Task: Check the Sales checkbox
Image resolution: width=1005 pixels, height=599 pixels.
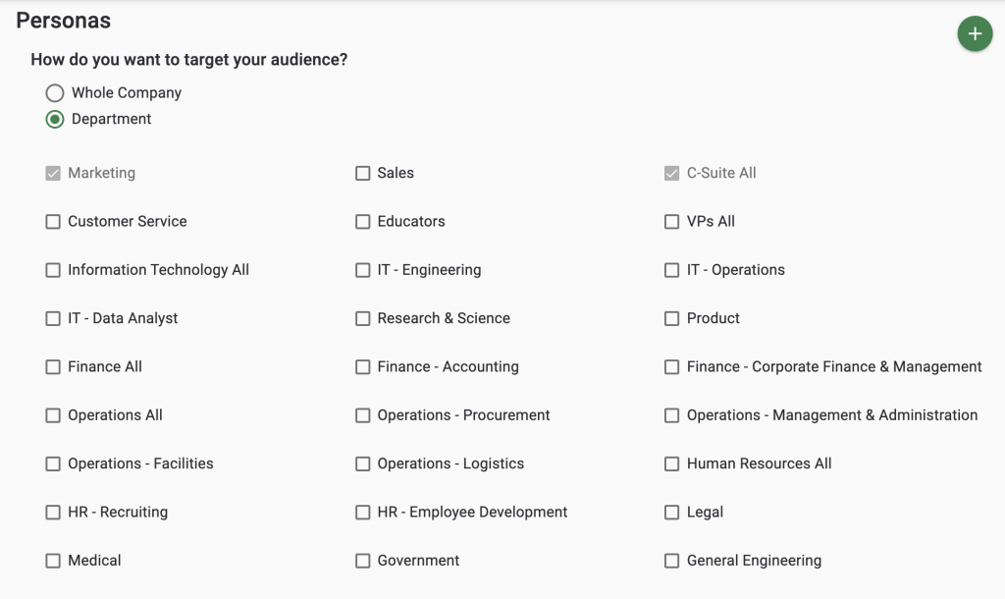Action: [x=363, y=173]
